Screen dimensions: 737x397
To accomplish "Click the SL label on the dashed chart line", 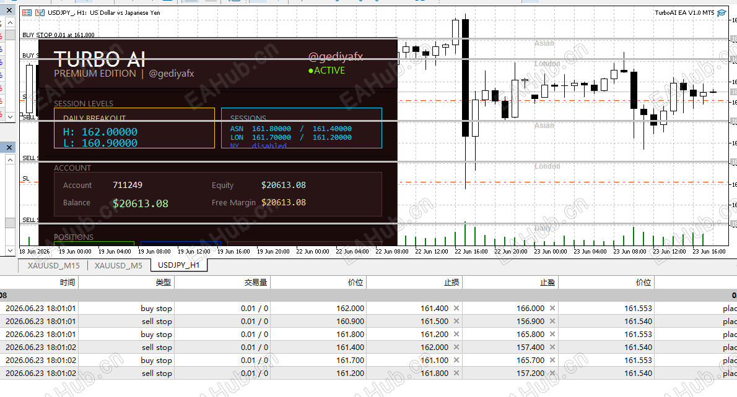I will [x=26, y=178].
